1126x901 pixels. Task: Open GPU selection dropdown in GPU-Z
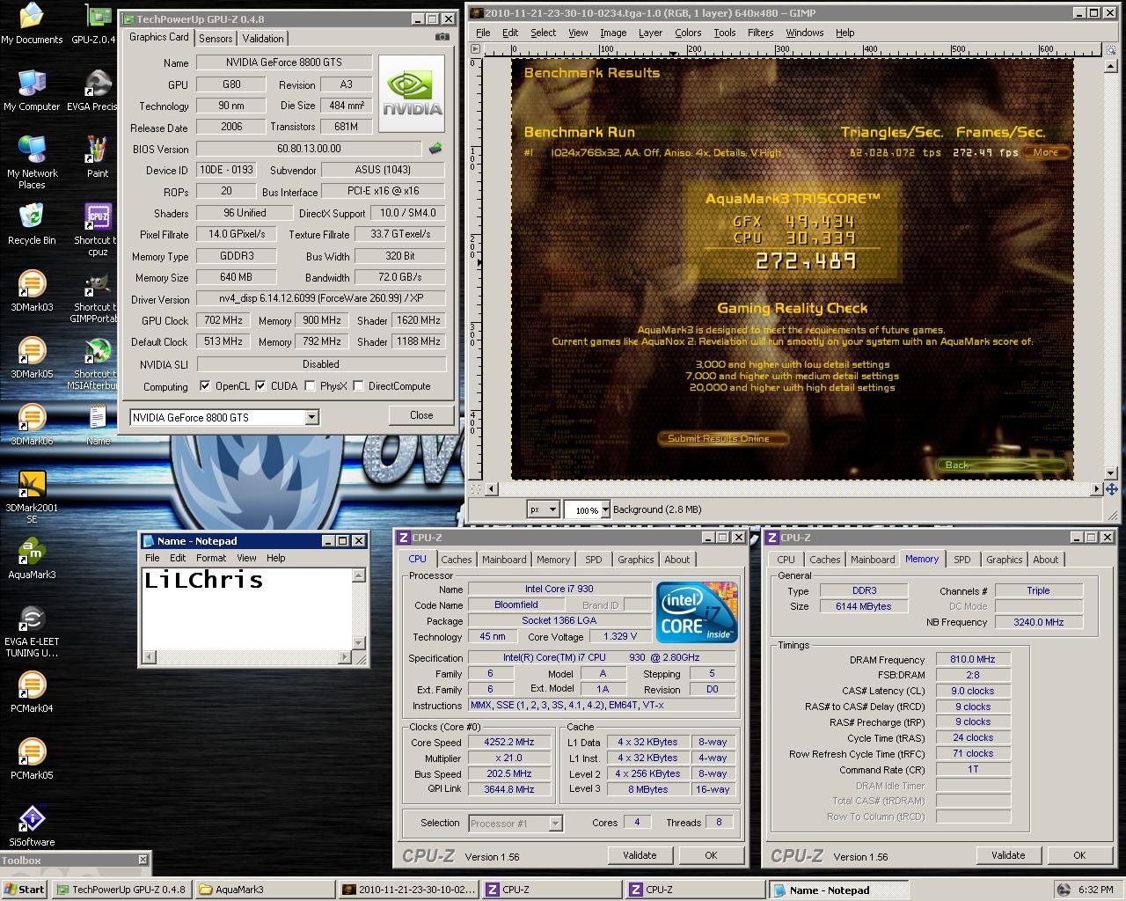coord(312,417)
